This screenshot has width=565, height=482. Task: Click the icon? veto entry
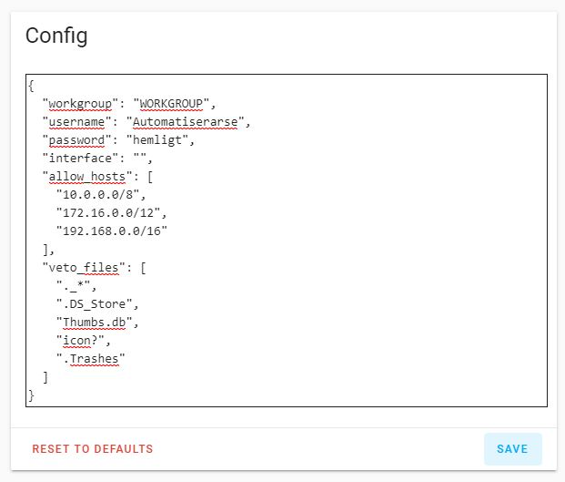[x=80, y=340]
